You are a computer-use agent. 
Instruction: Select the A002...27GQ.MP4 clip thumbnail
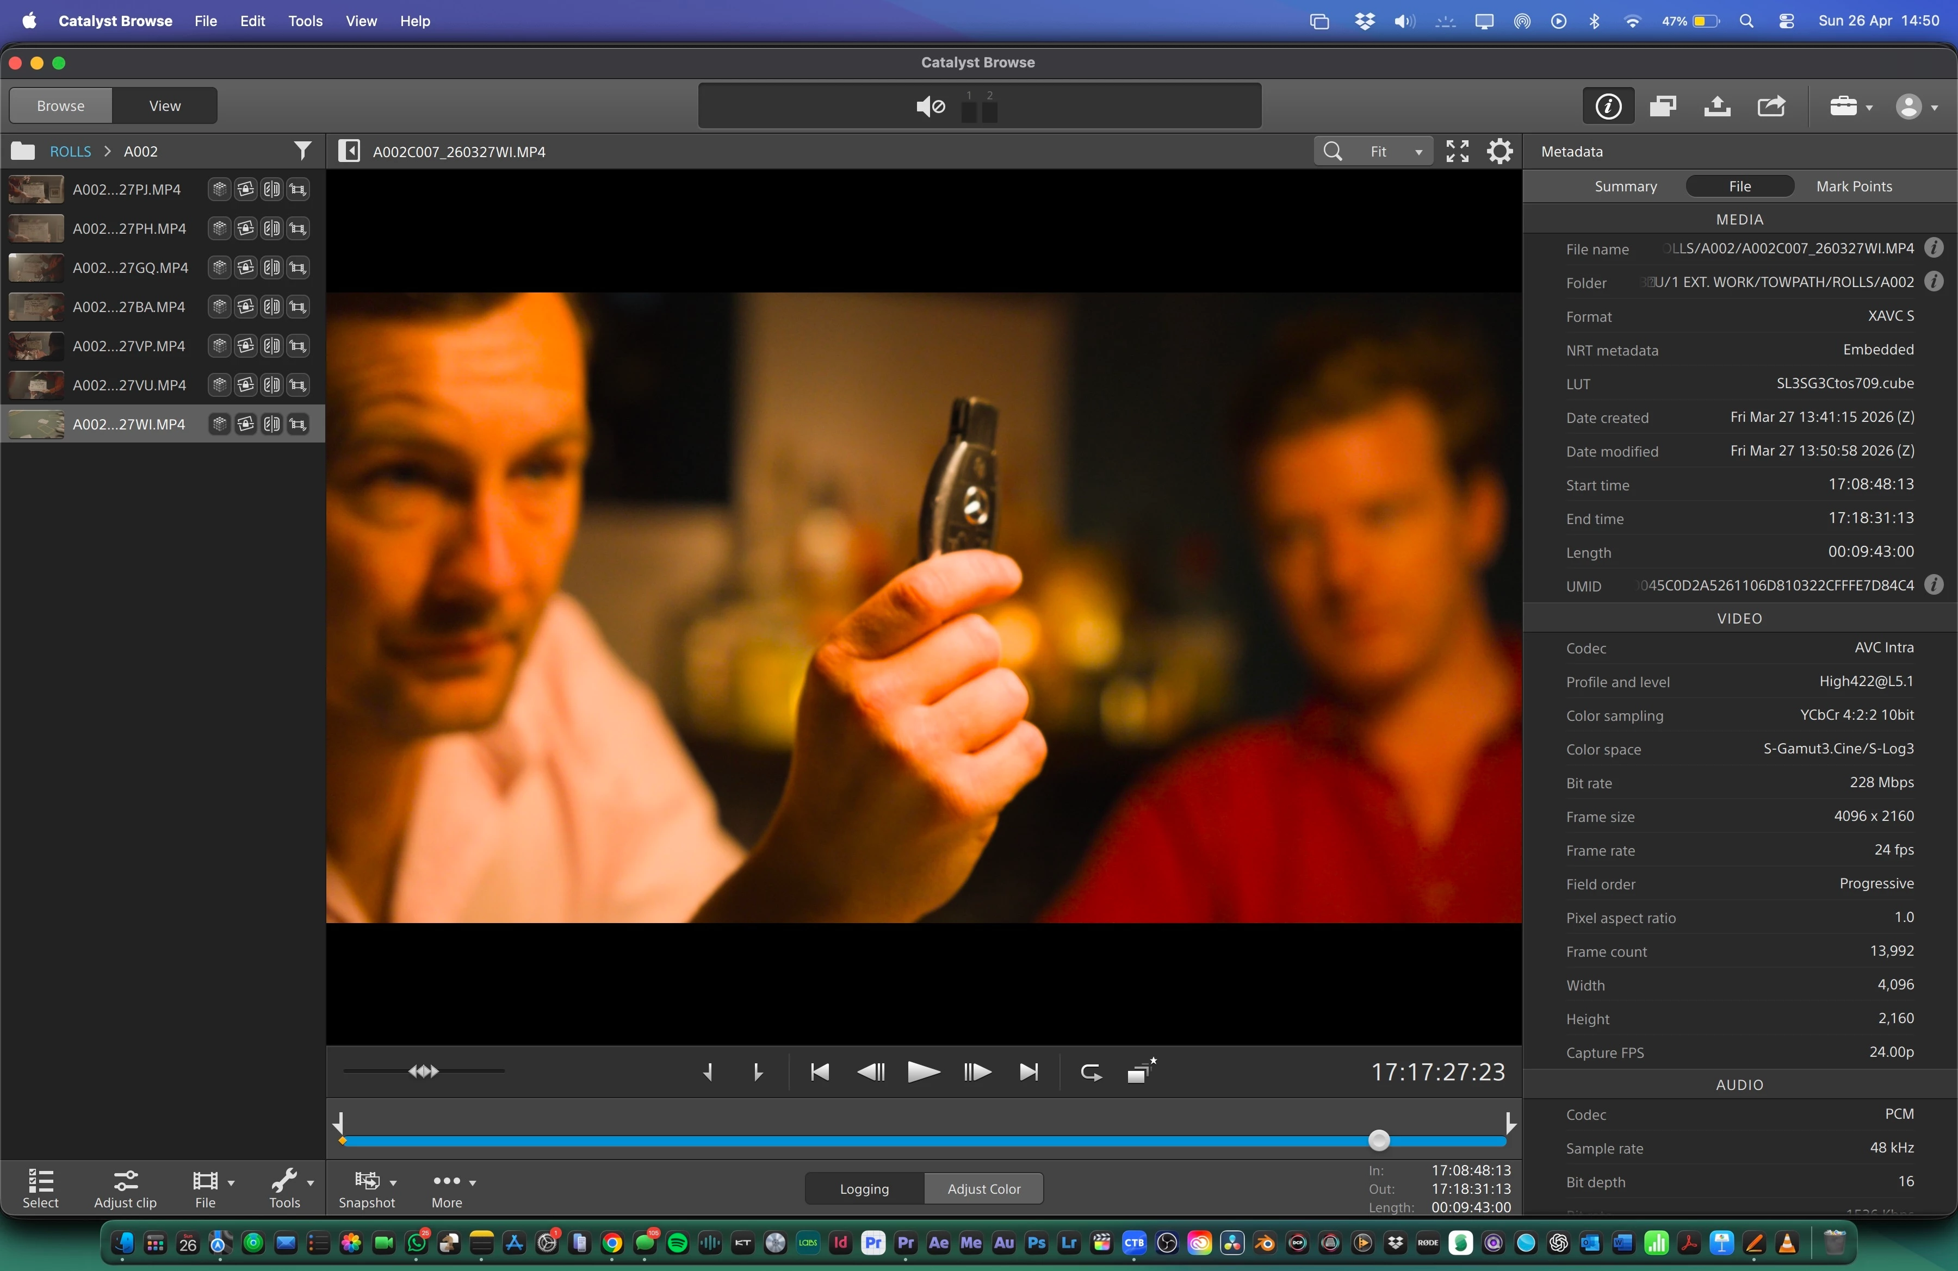click(x=36, y=268)
